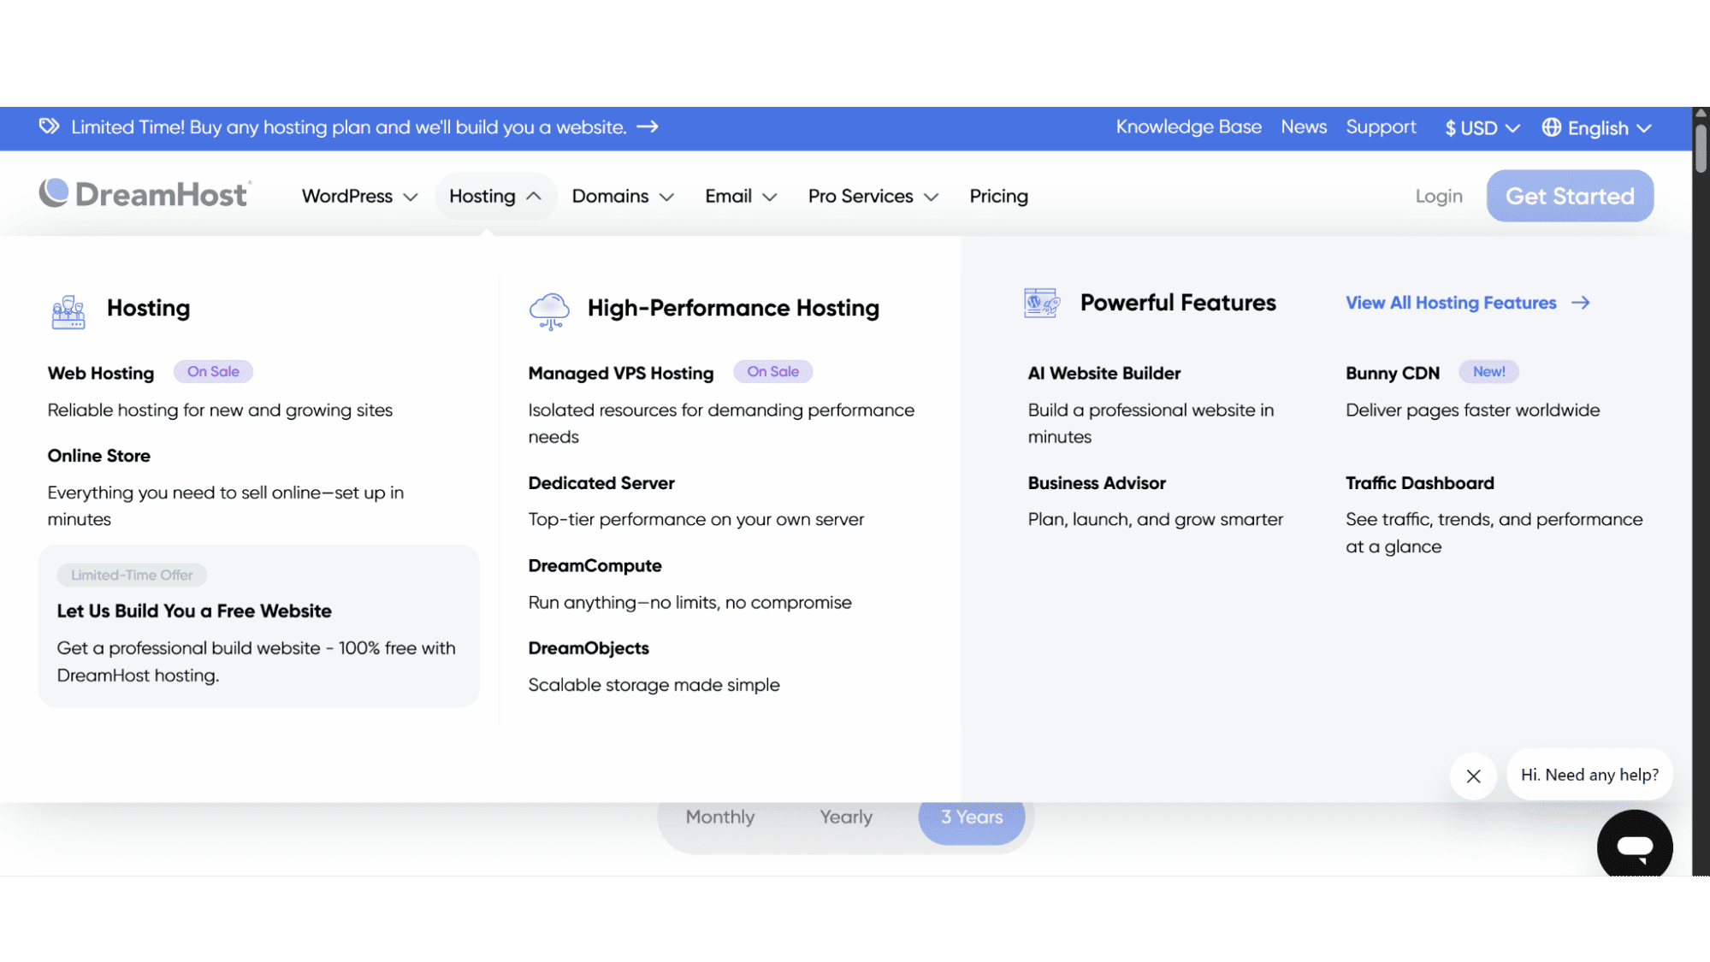
Task: Expand the Email menu
Action: [x=741, y=196]
